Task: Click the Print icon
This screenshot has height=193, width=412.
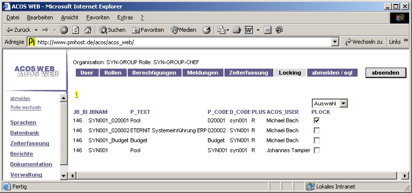Action: (237, 30)
